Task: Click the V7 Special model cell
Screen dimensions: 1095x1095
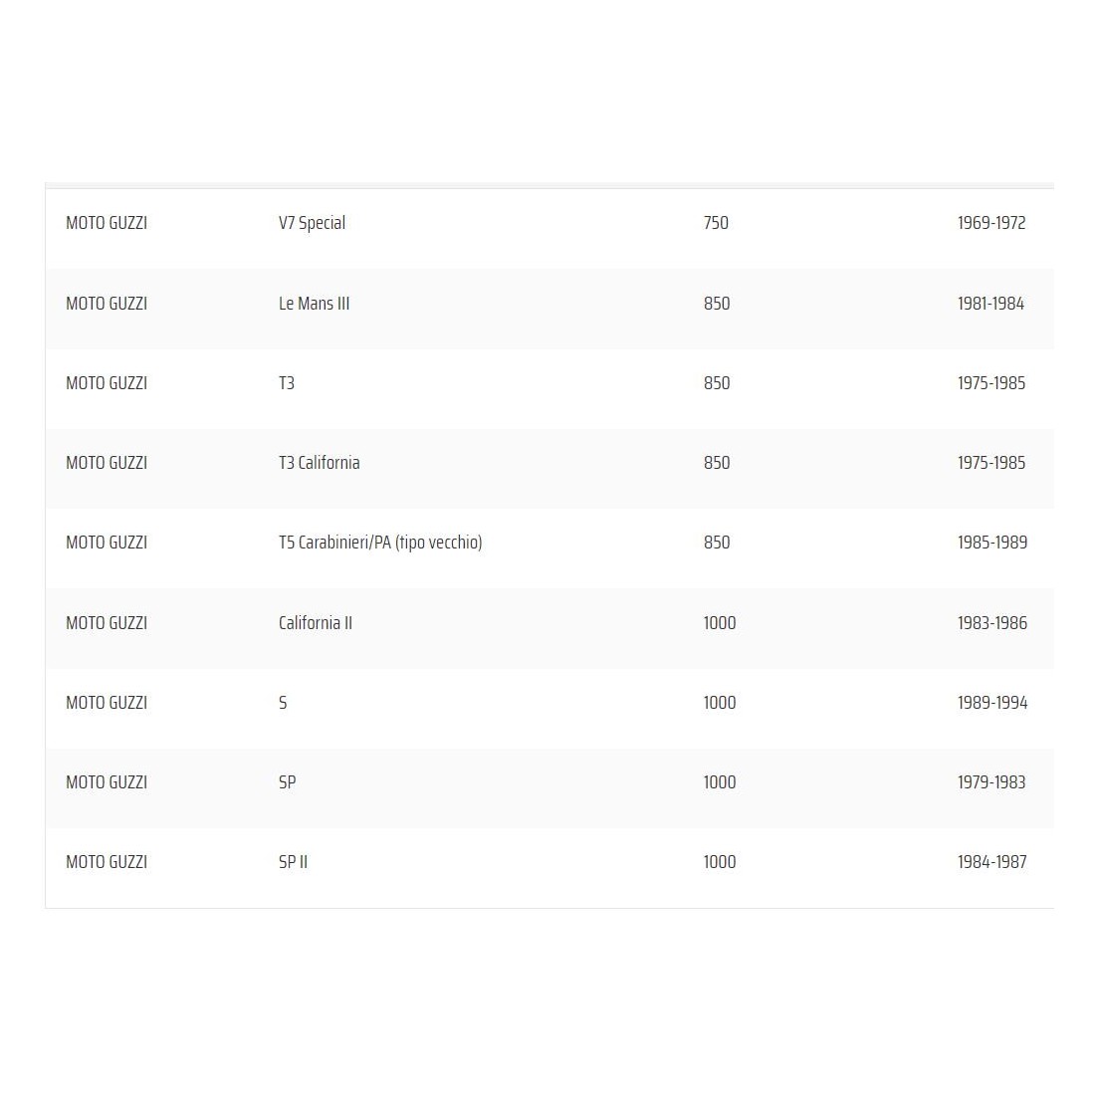Action: click(312, 223)
